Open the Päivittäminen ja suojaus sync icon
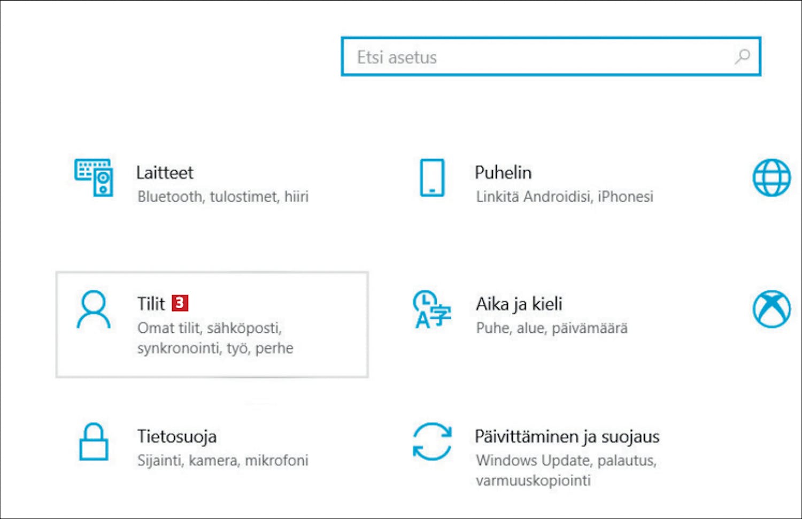 (432, 441)
